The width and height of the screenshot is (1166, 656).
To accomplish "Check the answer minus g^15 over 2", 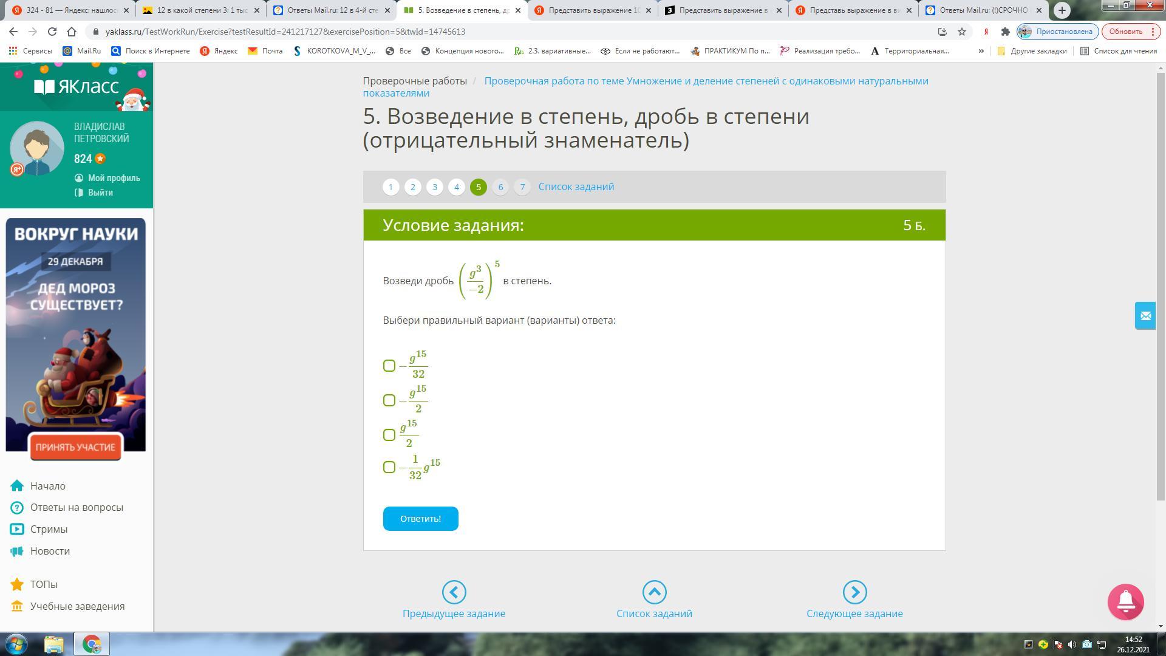I will point(389,400).
